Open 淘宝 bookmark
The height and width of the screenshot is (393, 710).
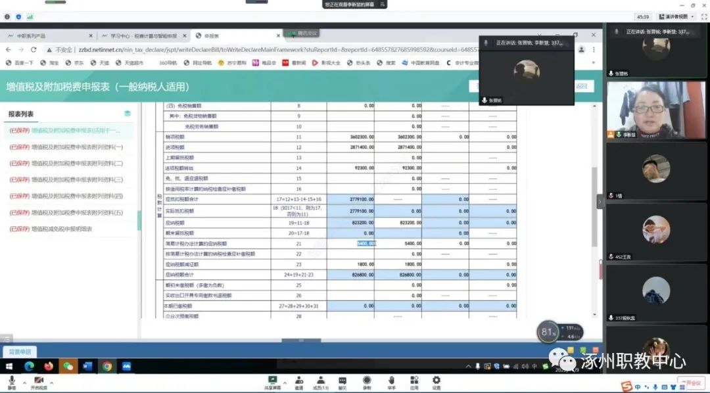[50, 63]
